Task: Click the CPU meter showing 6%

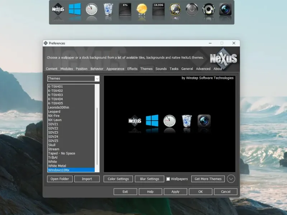Action: click(x=125, y=9)
